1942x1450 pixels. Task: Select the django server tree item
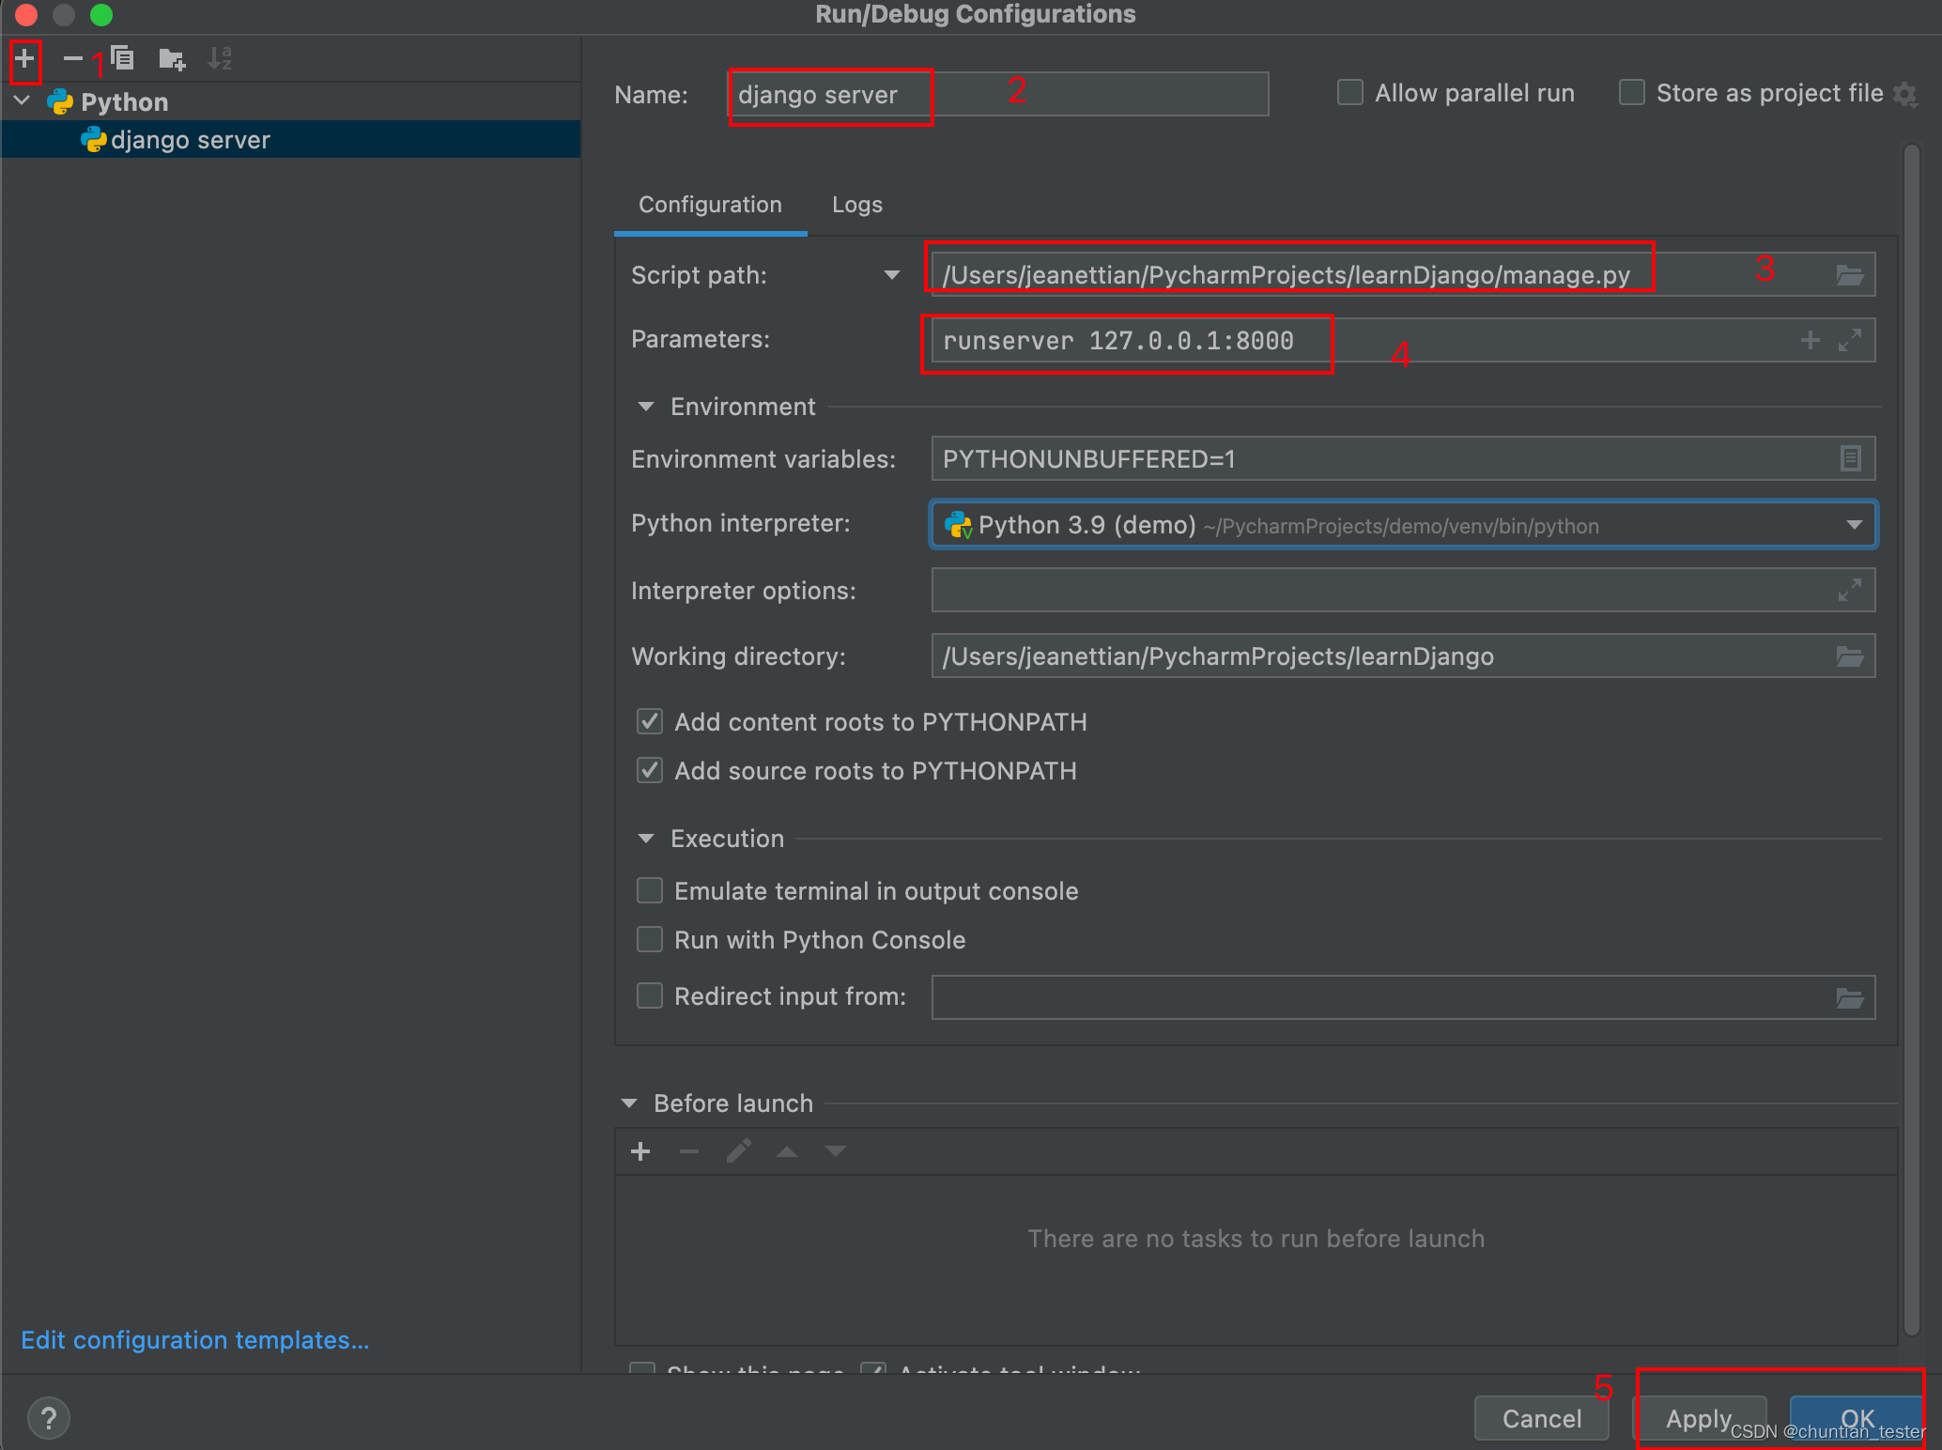coord(190,140)
